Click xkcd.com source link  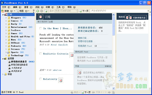[x=57, y=70]
